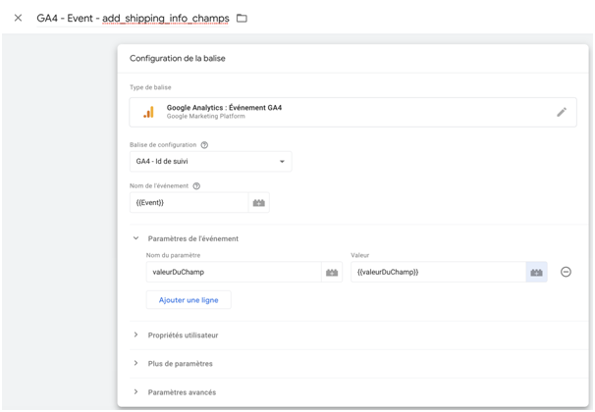Click the tag name title field
The image size is (595, 412).
[133, 19]
